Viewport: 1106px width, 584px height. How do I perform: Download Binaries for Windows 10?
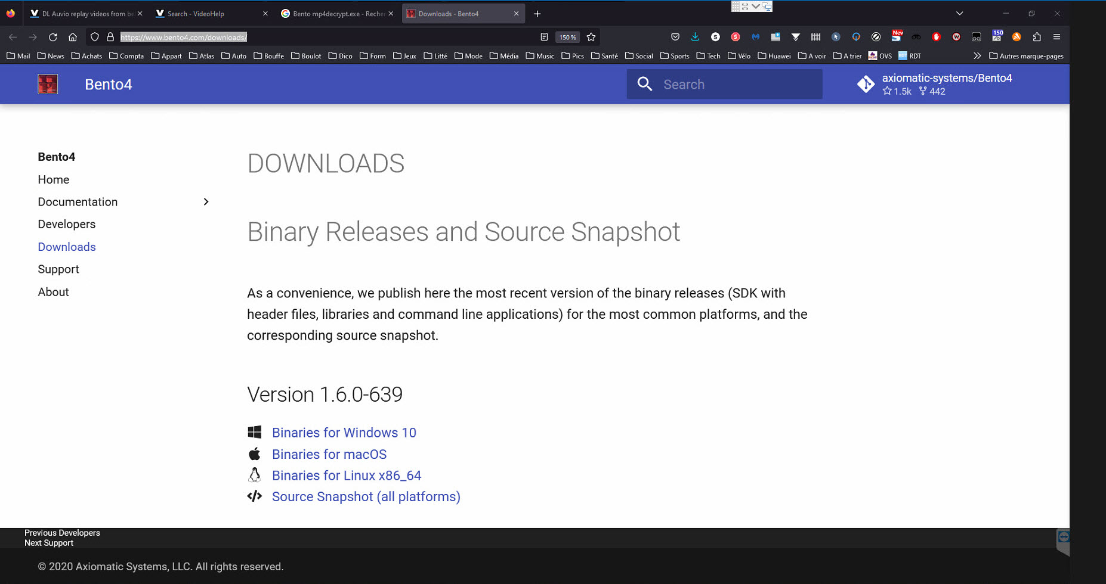(344, 433)
